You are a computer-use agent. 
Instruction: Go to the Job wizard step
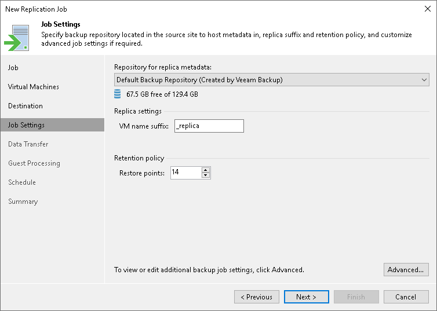coord(13,68)
